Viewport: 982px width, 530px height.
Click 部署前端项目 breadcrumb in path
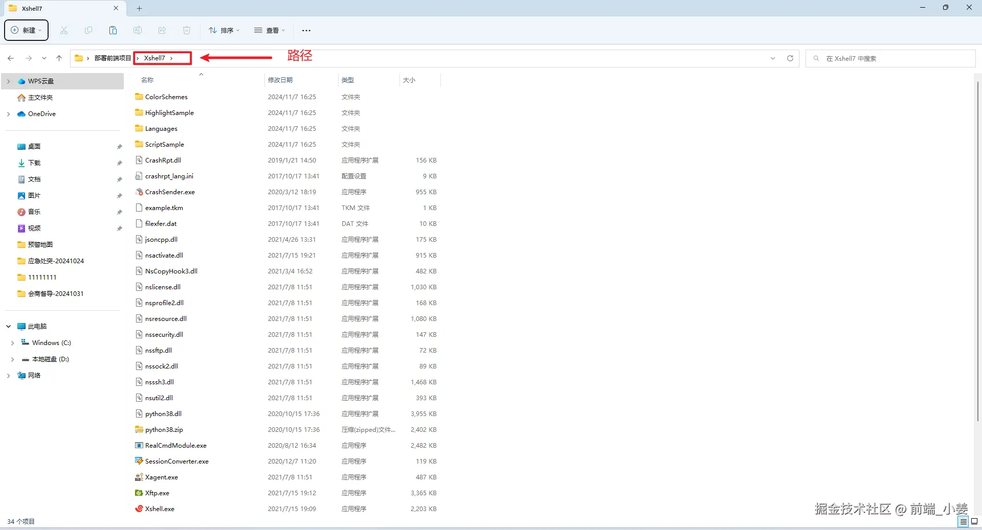point(113,58)
